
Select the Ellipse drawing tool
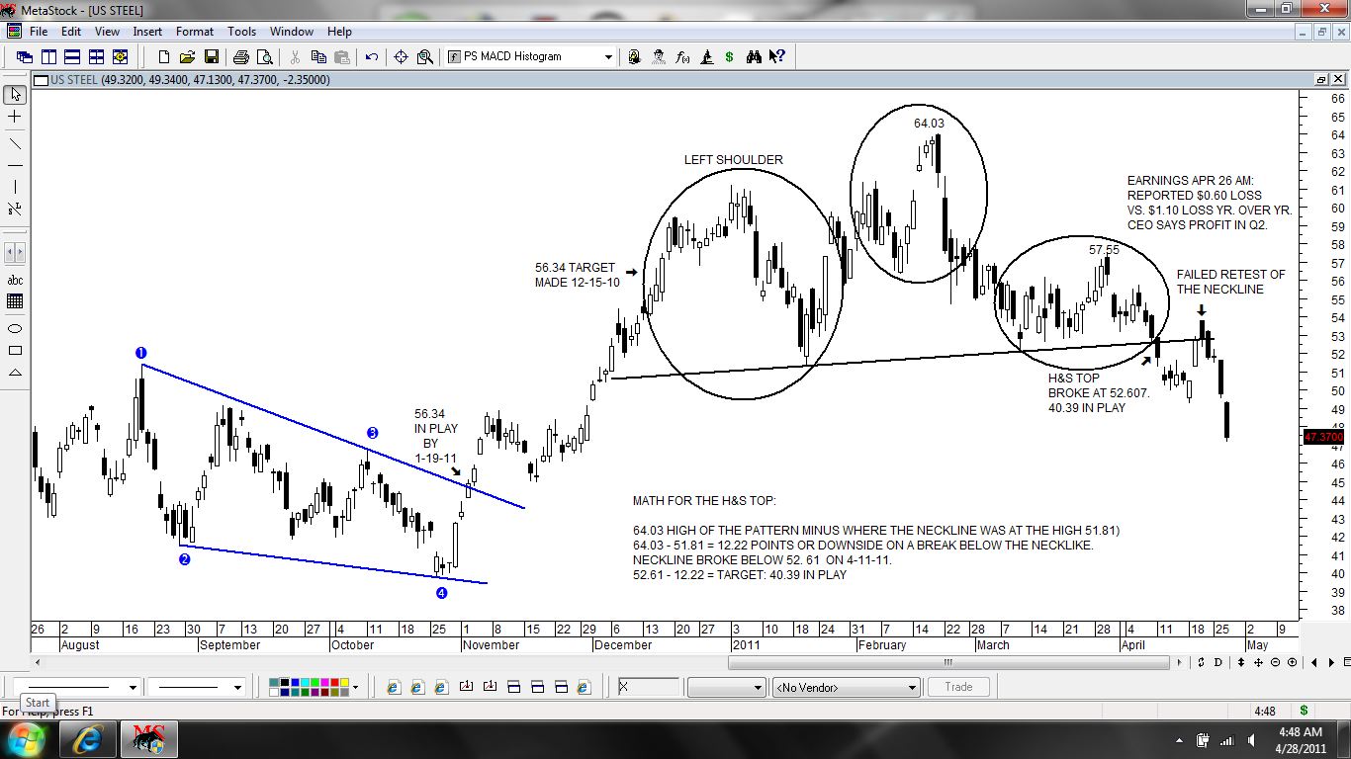pos(14,328)
